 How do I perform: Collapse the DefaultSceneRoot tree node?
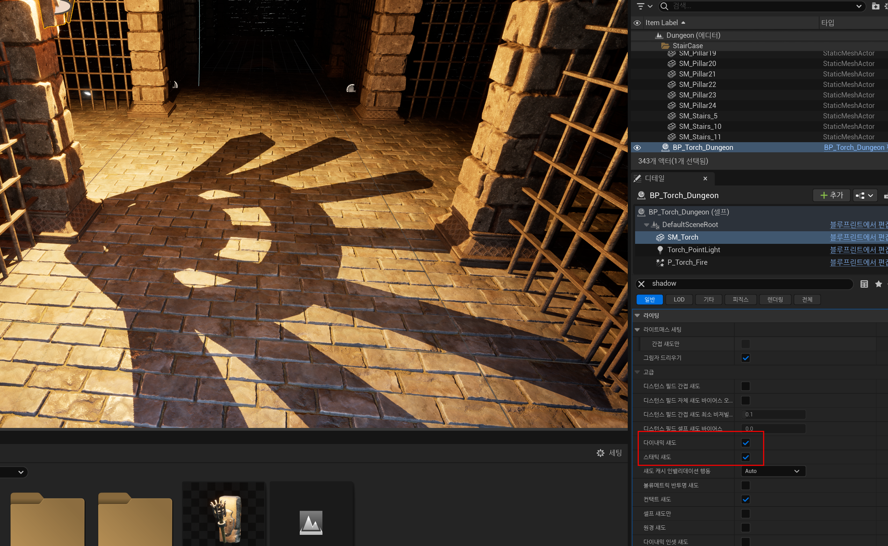tap(646, 225)
